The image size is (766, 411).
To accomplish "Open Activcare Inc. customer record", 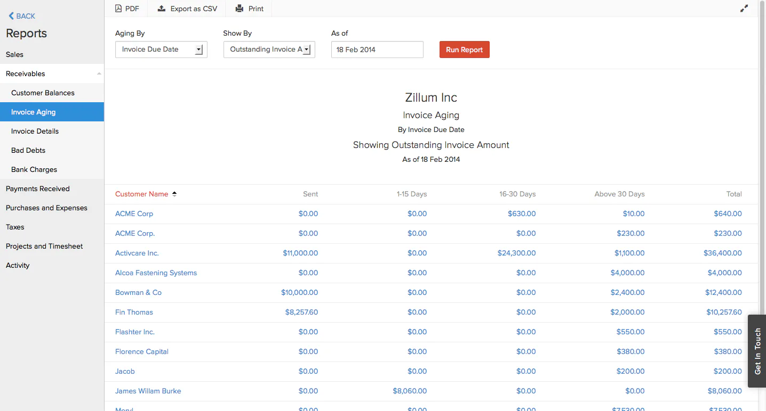I will coord(137,253).
